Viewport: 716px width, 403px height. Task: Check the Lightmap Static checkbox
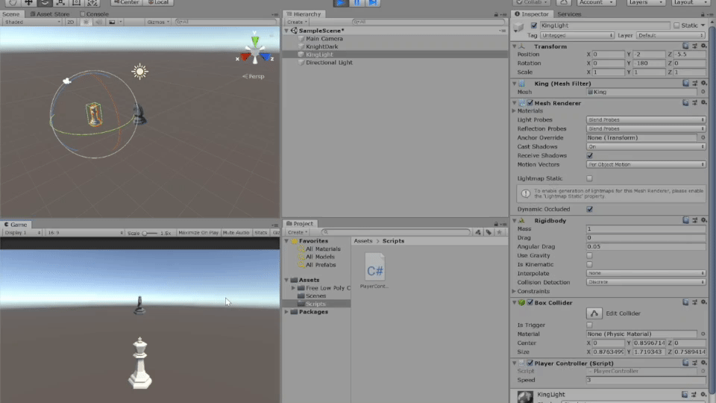[x=590, y=178]
